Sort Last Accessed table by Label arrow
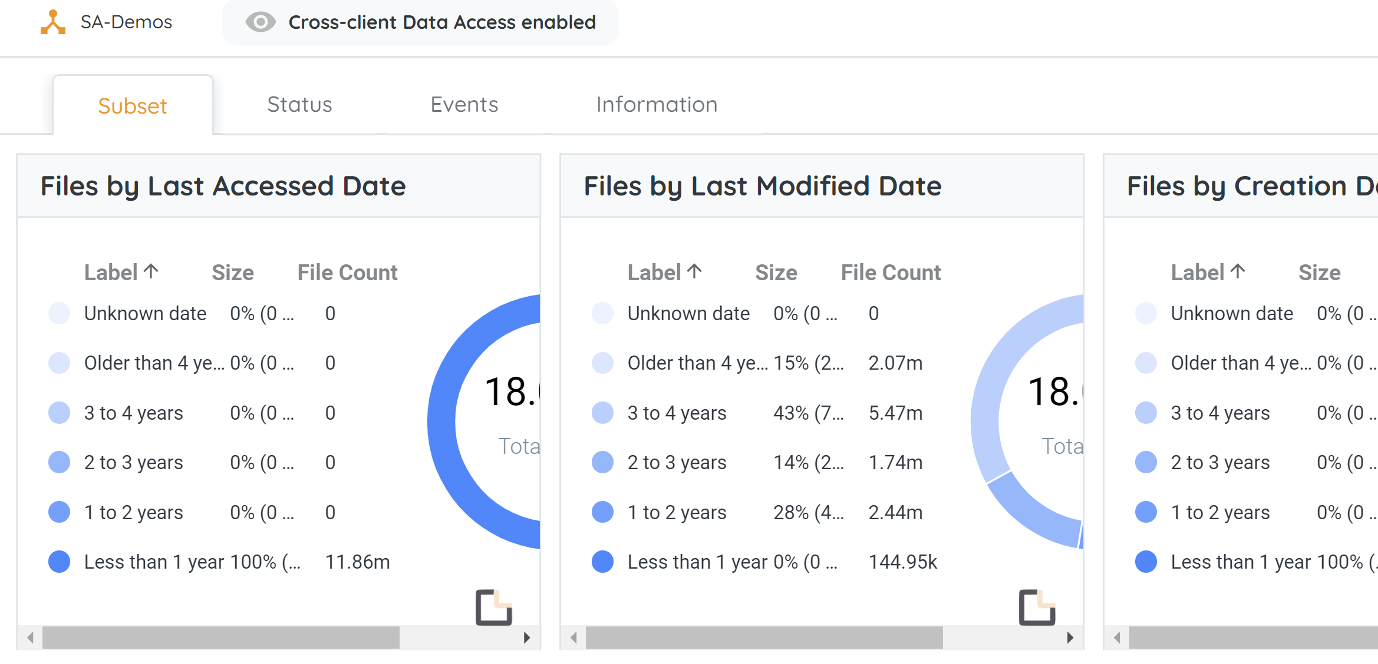This screenshot has height=664, width=1378. [151, 271]
